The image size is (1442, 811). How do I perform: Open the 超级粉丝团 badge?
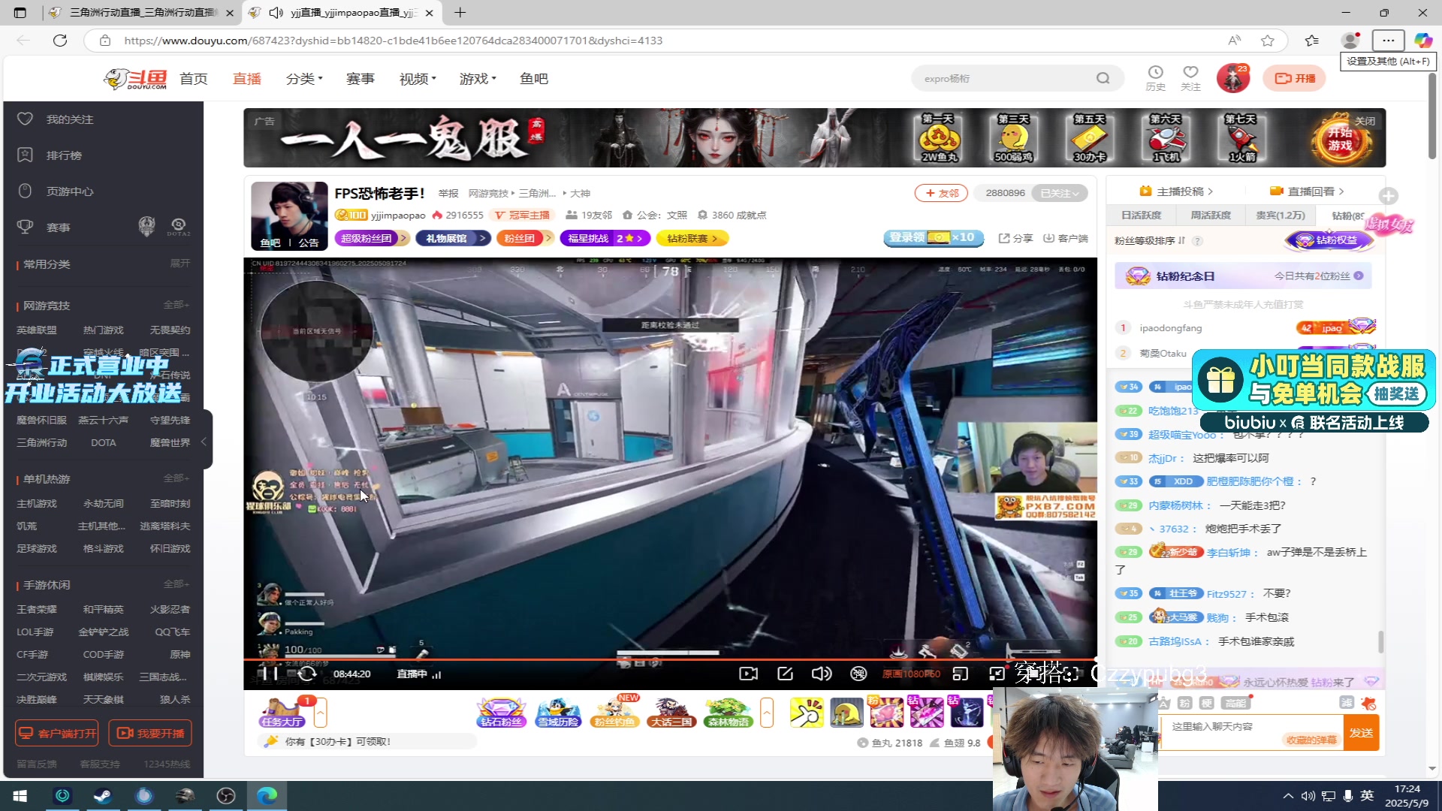(372, 238)
